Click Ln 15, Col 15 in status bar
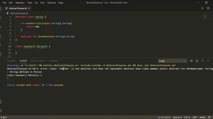Image resolution: width=213 pixels, height=119 pixels. (x=164, y=117)
